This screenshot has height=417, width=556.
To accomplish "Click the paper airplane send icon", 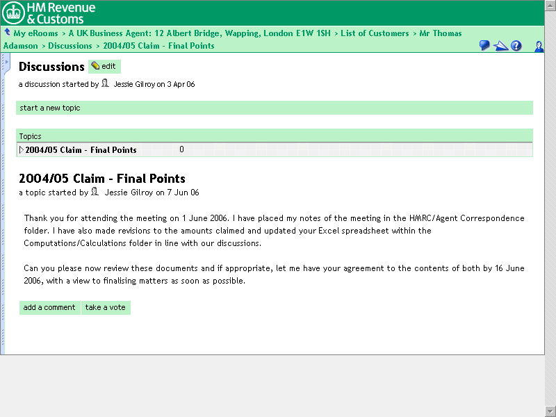I will point(500,46).
